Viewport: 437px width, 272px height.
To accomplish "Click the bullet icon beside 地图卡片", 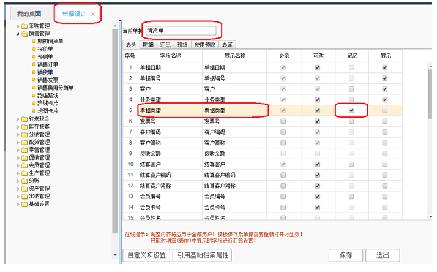I will click(34, 111).
